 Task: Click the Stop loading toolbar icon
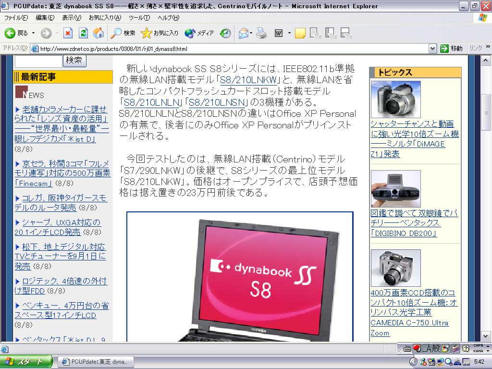(x=68, y=33)
